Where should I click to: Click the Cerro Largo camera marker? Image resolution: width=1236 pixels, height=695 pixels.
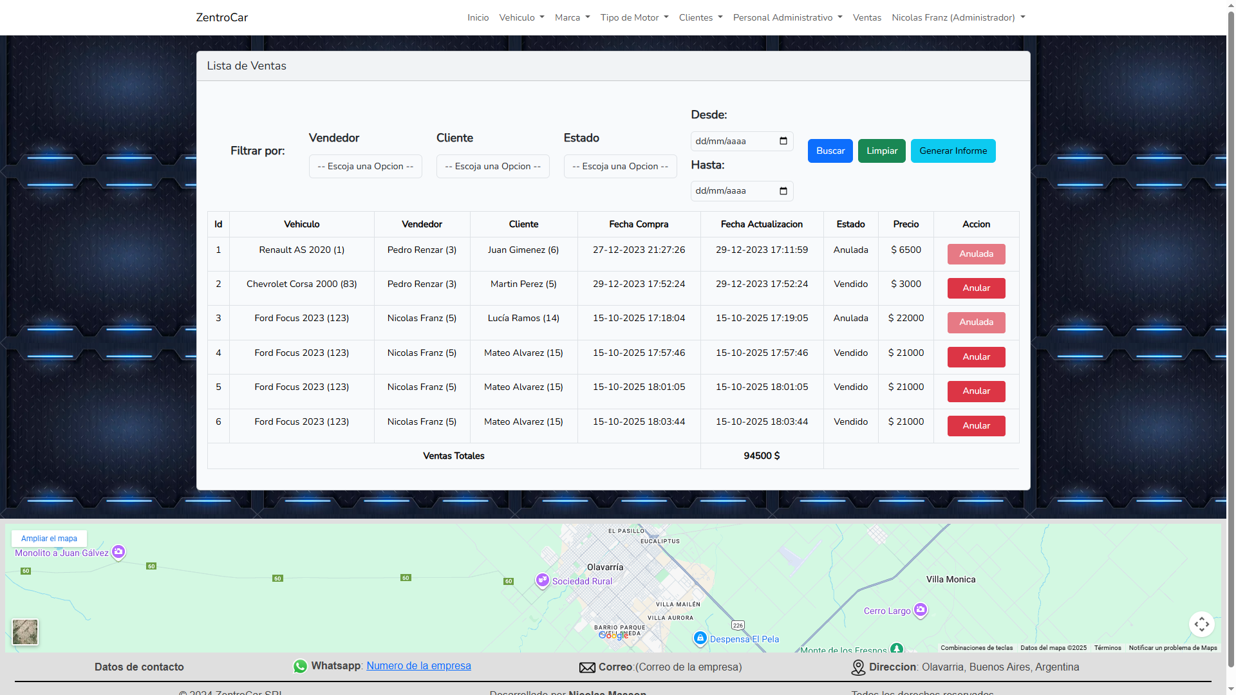(x=921, y=609)
